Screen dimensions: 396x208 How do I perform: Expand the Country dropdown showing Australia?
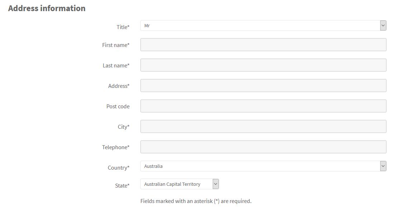click(263, 166)
